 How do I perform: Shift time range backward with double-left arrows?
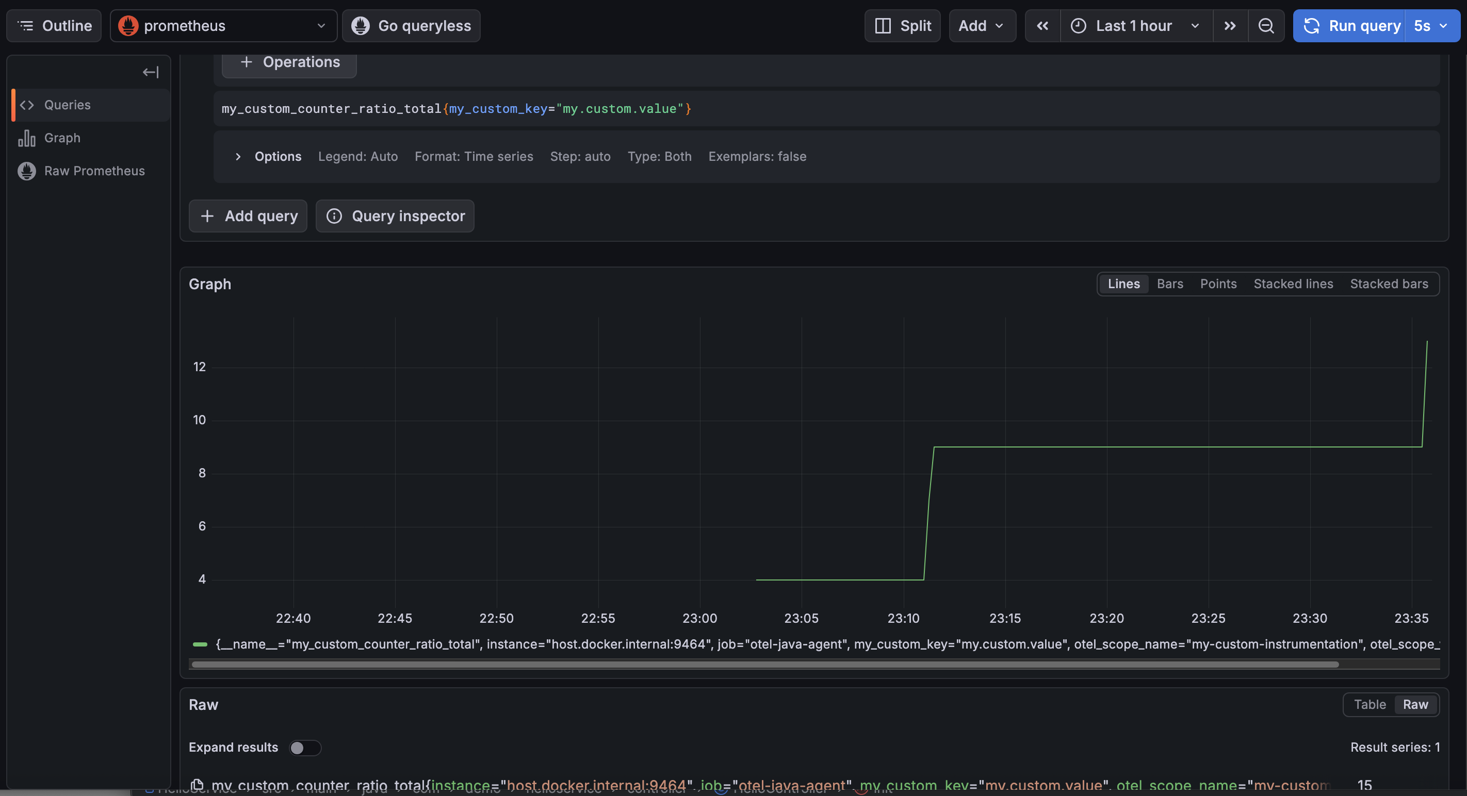pyautogui.click(x=1042, y=26)
